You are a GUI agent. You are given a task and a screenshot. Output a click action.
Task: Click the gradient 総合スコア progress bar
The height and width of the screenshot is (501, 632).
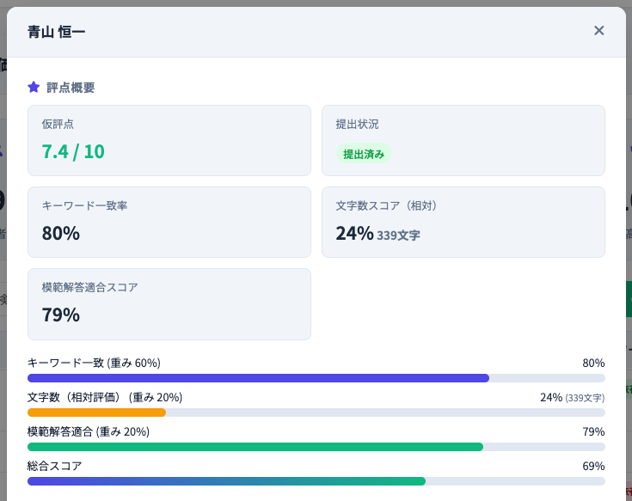(226, 481)
